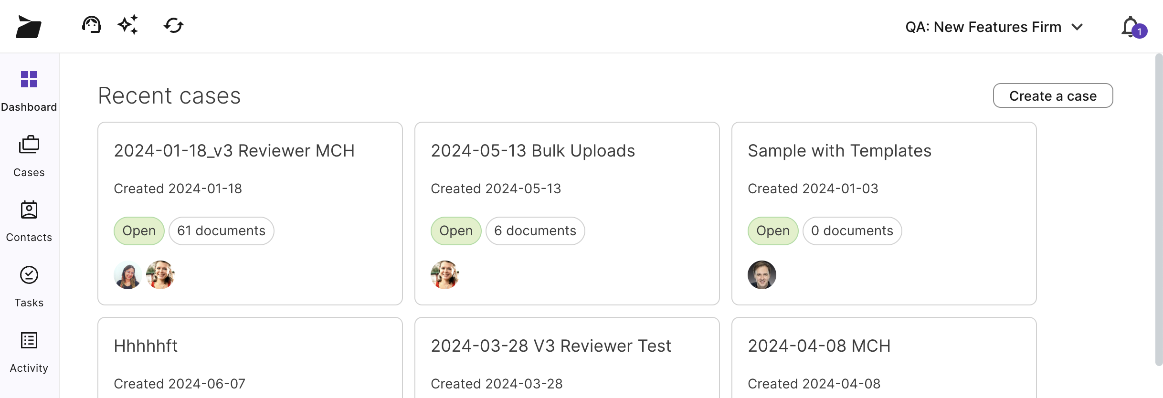
Task: Open the support headset icon
Action: click(91, 25)
